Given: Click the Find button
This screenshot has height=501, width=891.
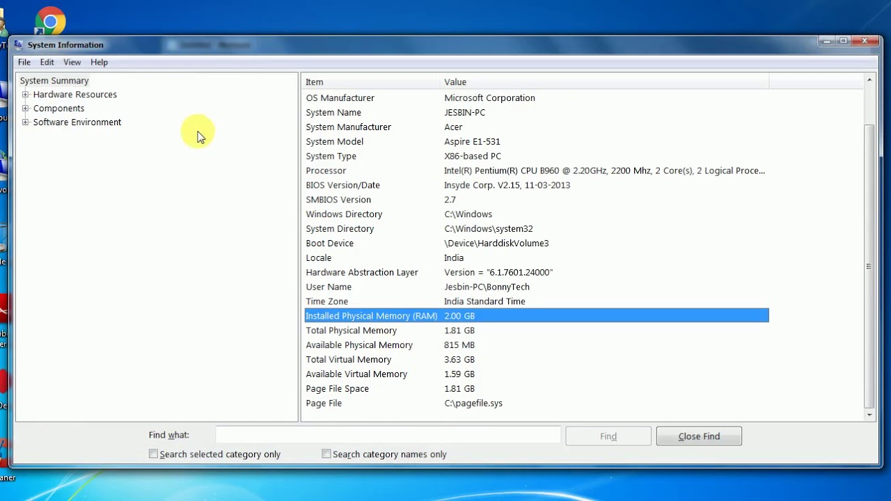Looking at the screenshot, I should [608, 436].
